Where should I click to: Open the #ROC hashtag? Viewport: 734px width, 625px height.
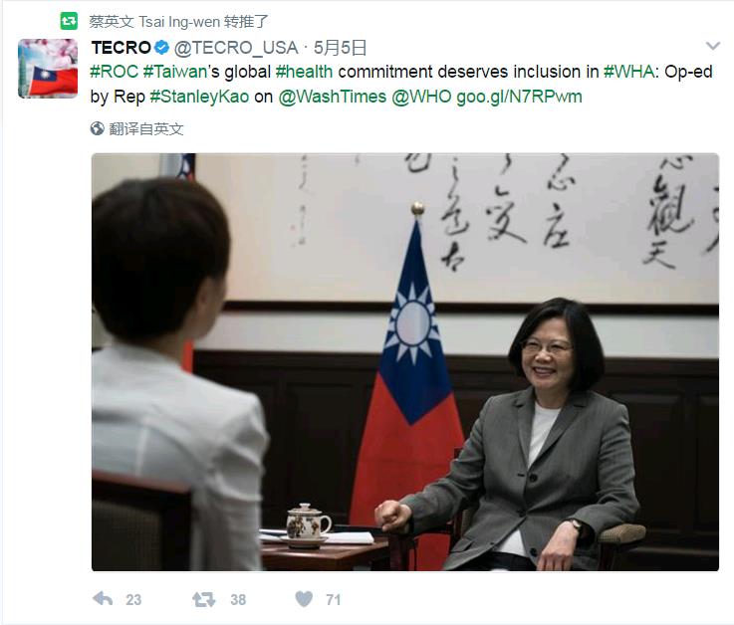coord(114,72)
